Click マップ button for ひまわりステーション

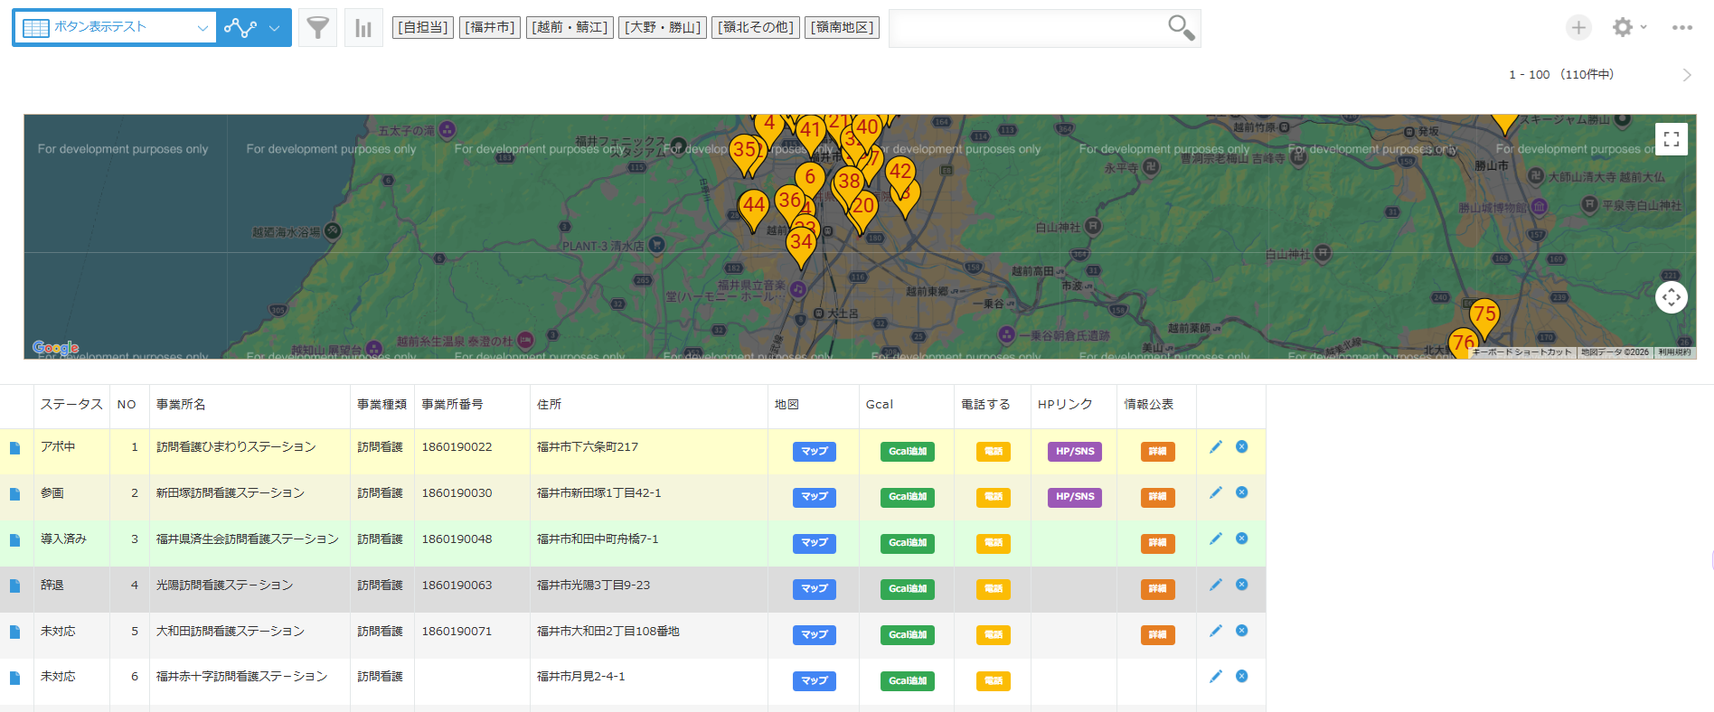pos(814,452)
